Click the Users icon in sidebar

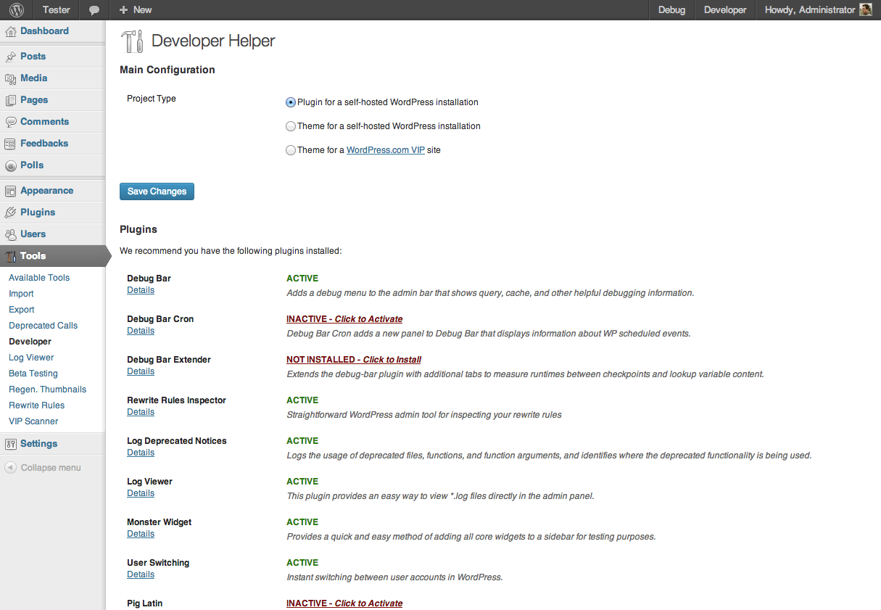(x=10, y=234)
